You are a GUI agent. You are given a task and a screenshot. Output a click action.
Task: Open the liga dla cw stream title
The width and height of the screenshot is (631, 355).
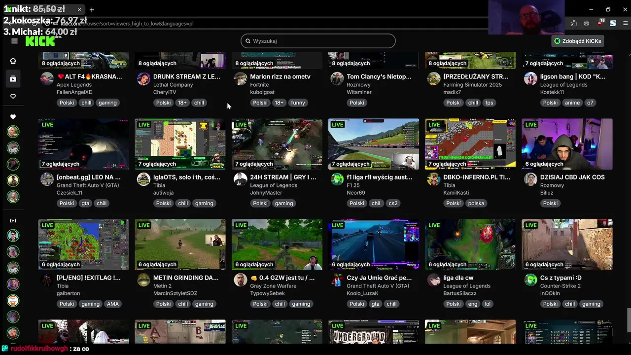[458, 278]
